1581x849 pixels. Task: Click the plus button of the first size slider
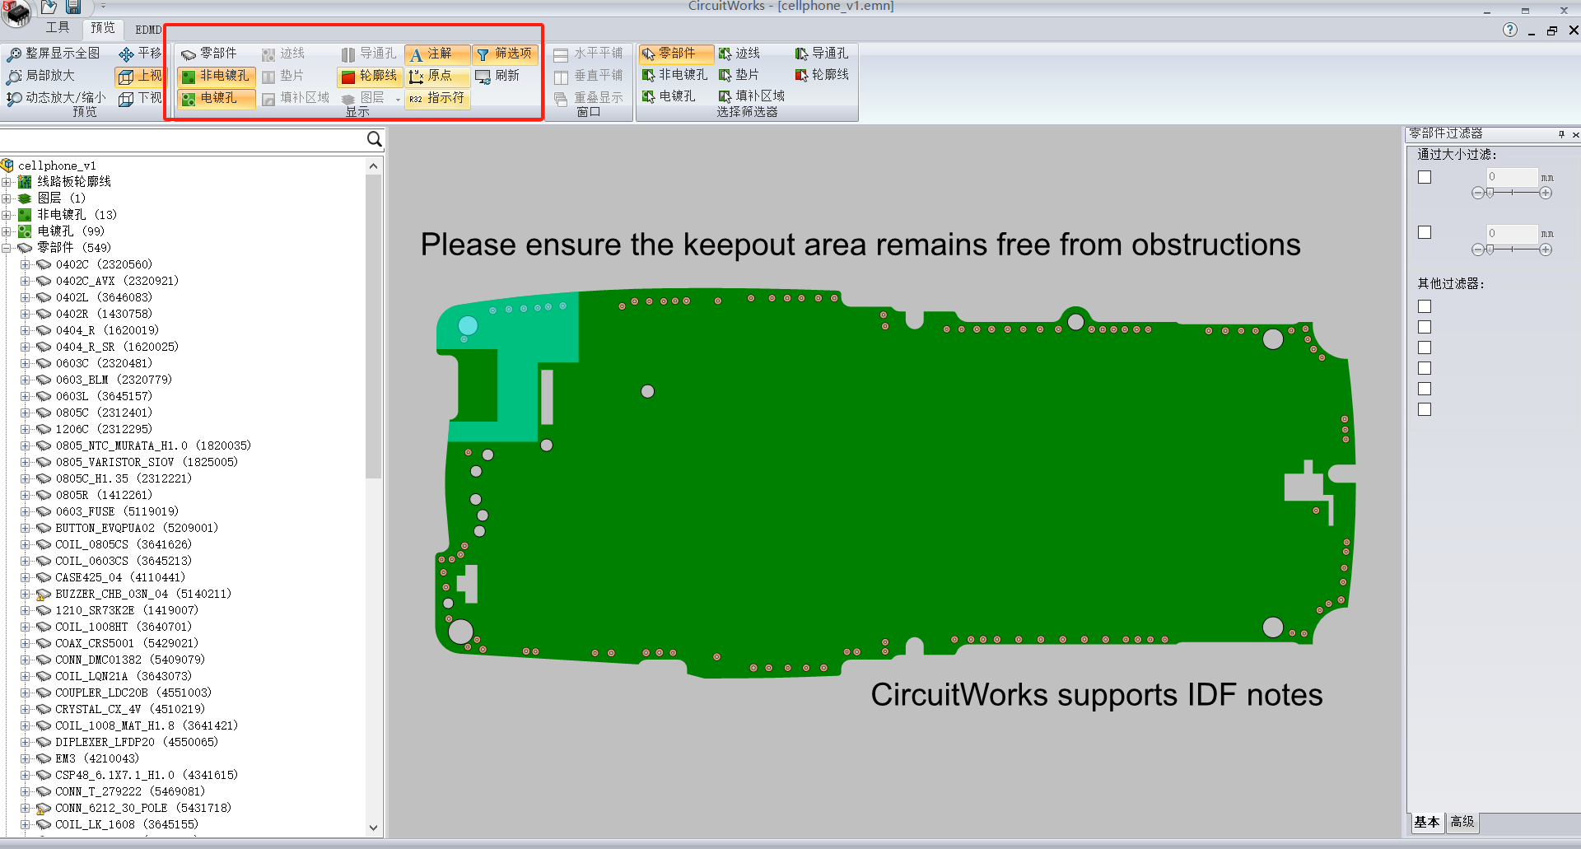tap(1546, 193)
